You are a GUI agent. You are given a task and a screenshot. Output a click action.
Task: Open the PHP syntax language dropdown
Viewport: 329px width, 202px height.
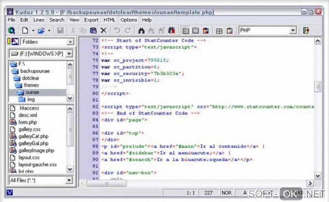[293, 31]
